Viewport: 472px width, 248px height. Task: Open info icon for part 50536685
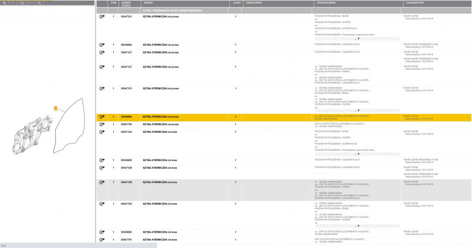[x=102, y=160]
